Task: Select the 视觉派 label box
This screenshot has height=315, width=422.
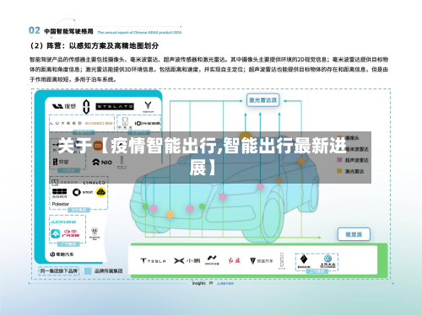Action: coord(354,234)
